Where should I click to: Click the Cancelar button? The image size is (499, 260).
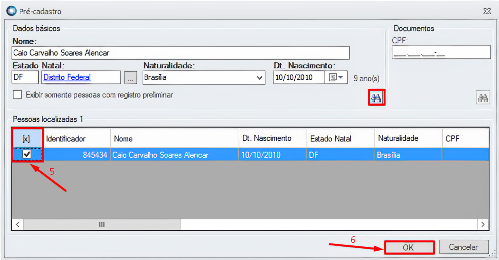pos(463,247)
